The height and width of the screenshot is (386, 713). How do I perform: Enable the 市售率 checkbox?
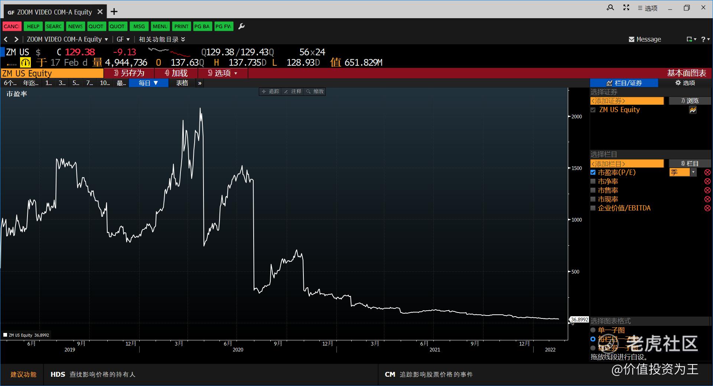593,190
